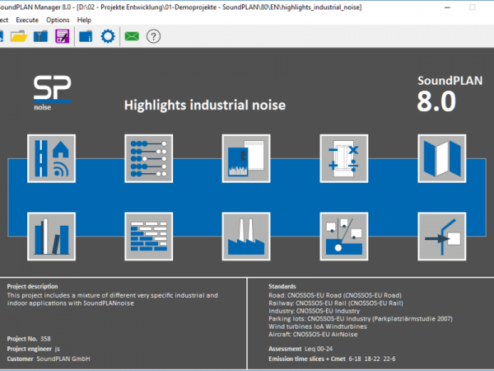Click the zipped project archive icon
Image resolution: width=494 pixels, height=371 pixels.
[41, 36]
